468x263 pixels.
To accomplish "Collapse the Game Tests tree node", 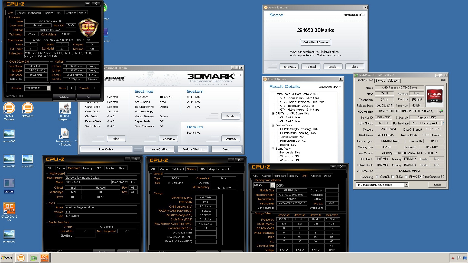I will click(x=273, y=94).
